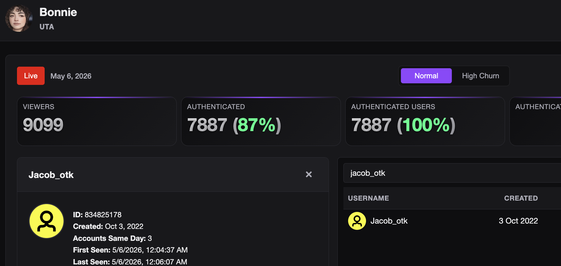Screen dimensions: 561x266
Task: Click the ID 834825178 text
Action: pos(97,215)
